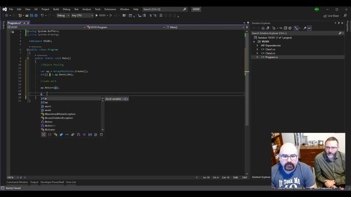Click the search magnifier in the title bar search
The height and width of the screenshot is (197, 351).
185,9
